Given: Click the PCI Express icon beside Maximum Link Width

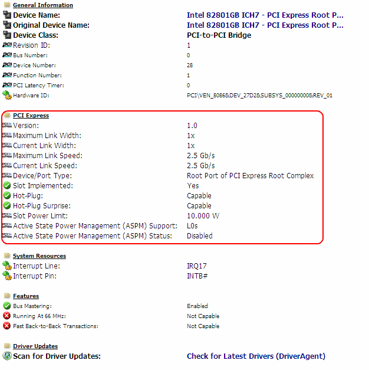Looking at the screenshot, I should pos(7,135).
